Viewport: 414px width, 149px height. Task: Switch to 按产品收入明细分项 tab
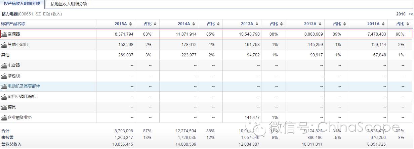pyautogui.click(x=22, y=4)
